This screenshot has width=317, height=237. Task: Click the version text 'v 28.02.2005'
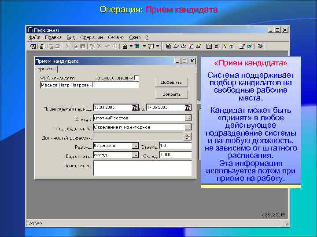(x=274, y=215)
